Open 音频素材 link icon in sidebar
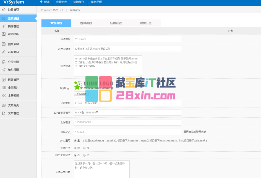The width and height of the screenshot is (261, 178). pyautogui.click(x=4, y=52)
